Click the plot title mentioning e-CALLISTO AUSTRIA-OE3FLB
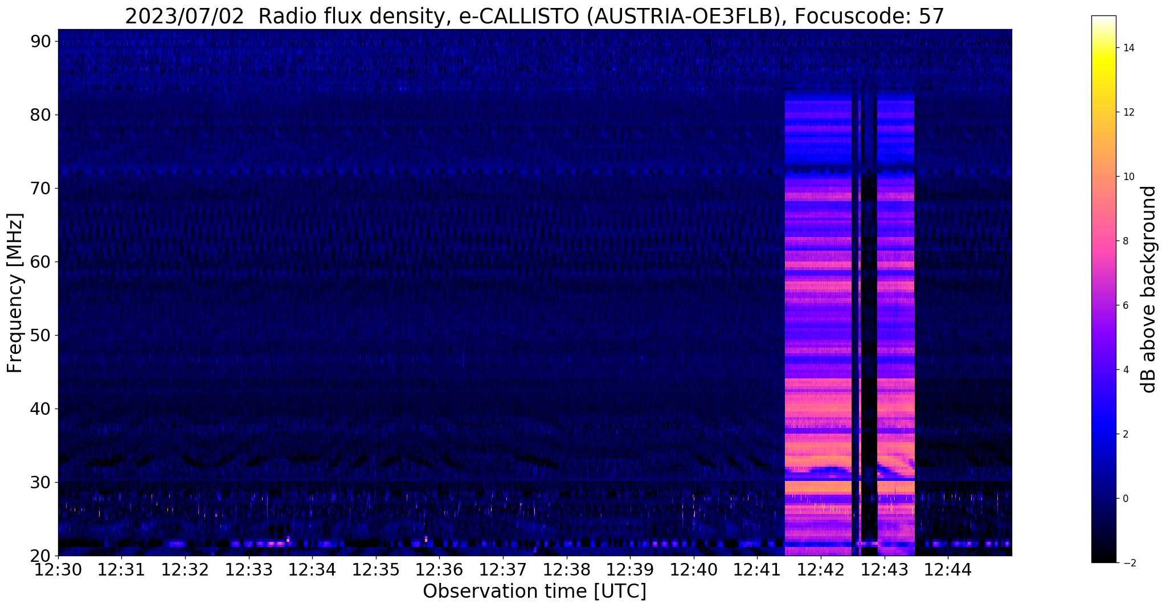Screen dimensions: 1166x608 [534, 15]
